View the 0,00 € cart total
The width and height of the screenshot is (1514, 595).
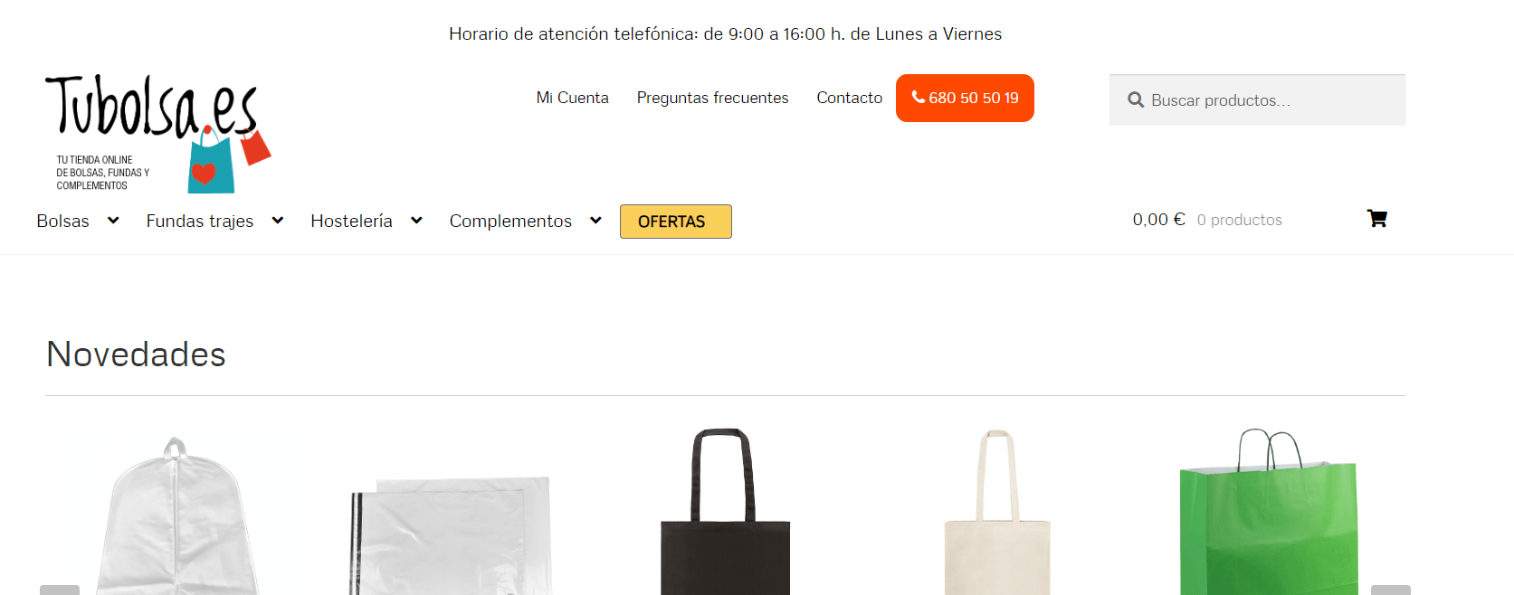tap(1158, 220)
